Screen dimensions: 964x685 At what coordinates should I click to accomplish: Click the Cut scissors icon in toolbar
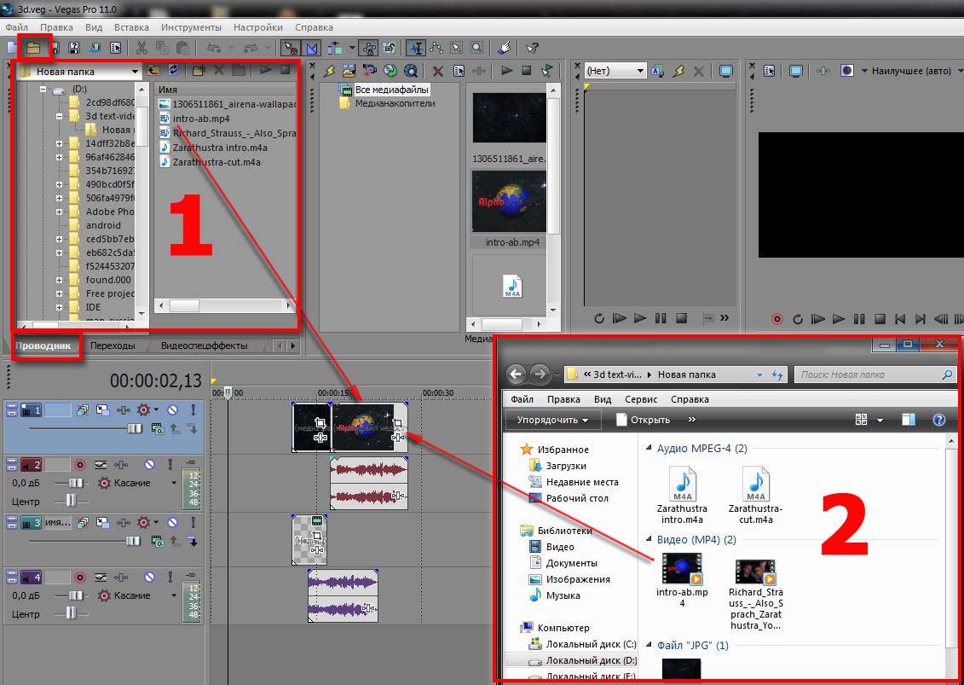tap(141, 48)
